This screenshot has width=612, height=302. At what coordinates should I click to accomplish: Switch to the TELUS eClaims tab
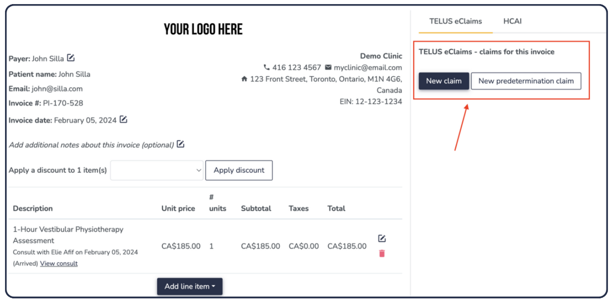(455, 21)
